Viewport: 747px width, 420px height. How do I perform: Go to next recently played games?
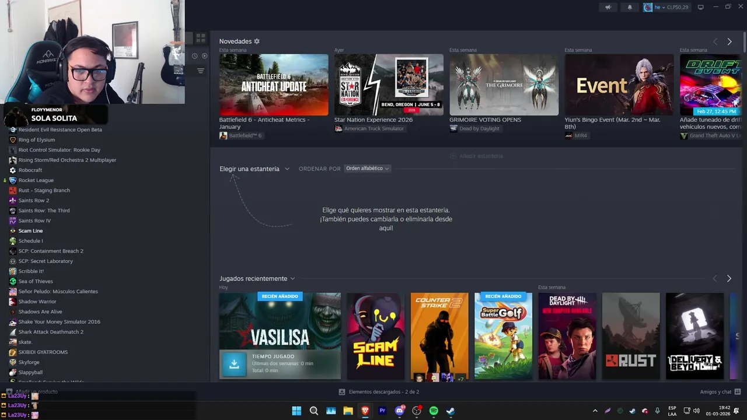[x=729, y=279]
